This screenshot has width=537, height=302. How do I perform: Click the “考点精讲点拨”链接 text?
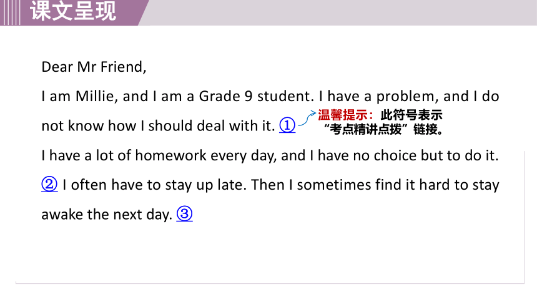pyautogui.click(x=384, y=129)
